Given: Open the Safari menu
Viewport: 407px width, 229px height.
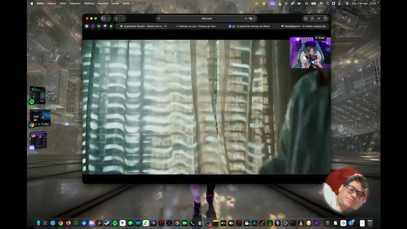Looking at the screenshot, I should point(40,3).
